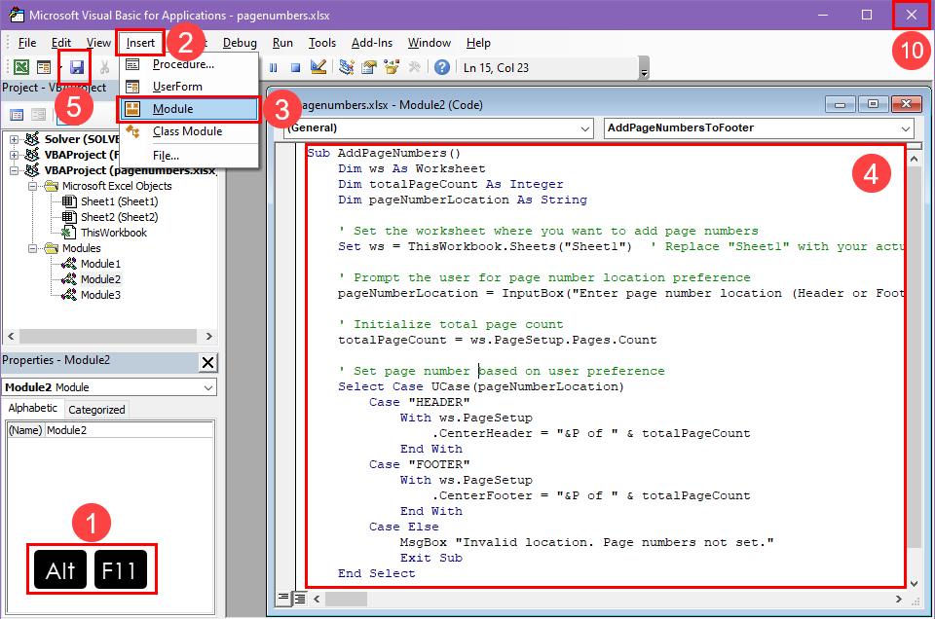The image size is (935, 619).
Task: Open the (General) object dropdown
Action: click(585, 128)
